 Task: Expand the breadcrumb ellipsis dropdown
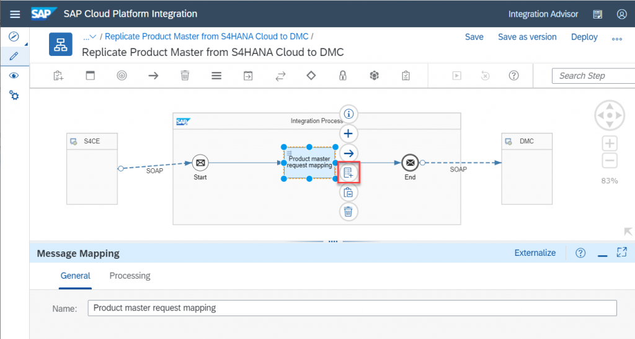(89, 37)
